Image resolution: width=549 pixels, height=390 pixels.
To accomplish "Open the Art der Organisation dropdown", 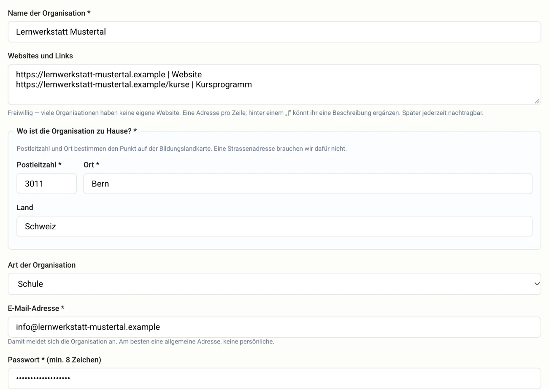I will click(274, 284).
